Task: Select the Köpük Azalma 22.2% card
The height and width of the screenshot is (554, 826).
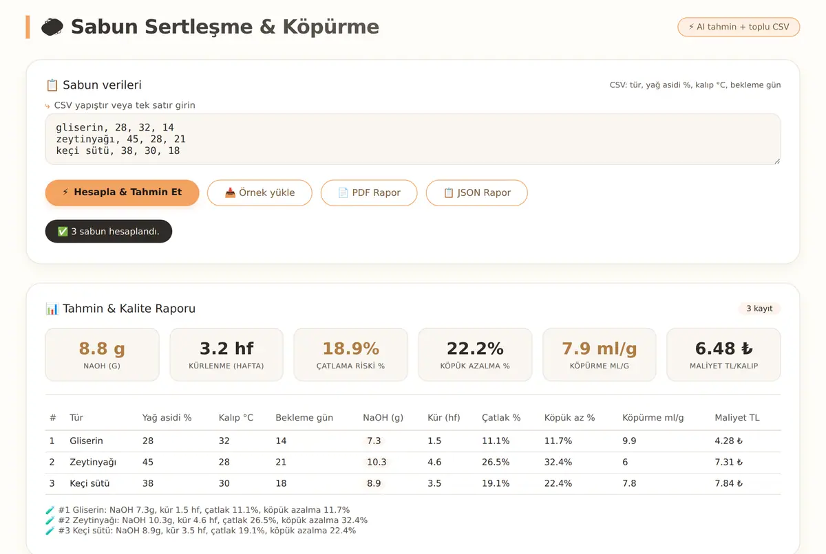Action: point(475,355)
